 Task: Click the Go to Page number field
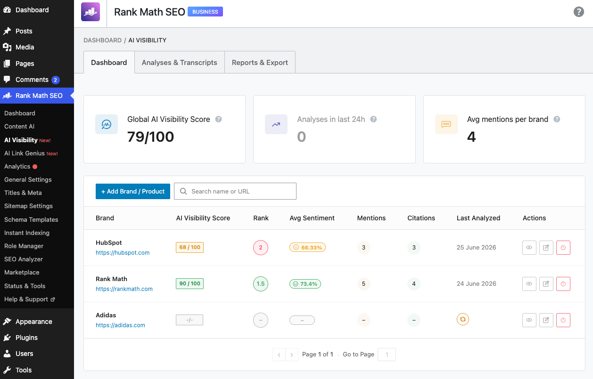click(387, 355)
